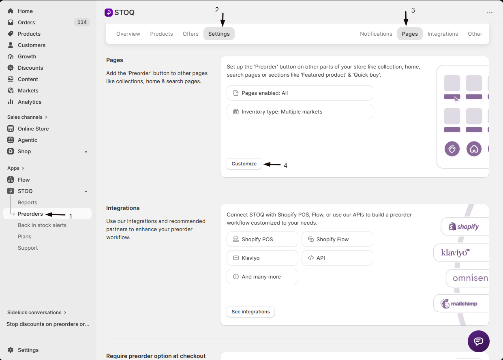Screen dimensions: 503x360
Task: Click Inventory type: Multiple markets option
Action: pos(300,111)
